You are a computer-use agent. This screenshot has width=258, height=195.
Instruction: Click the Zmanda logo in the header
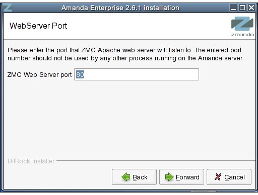242,27
